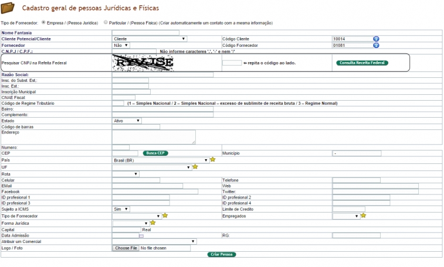Open the Cliente Potencial/Cliente dropdown

pyautogui.click(x=150, y=39)
